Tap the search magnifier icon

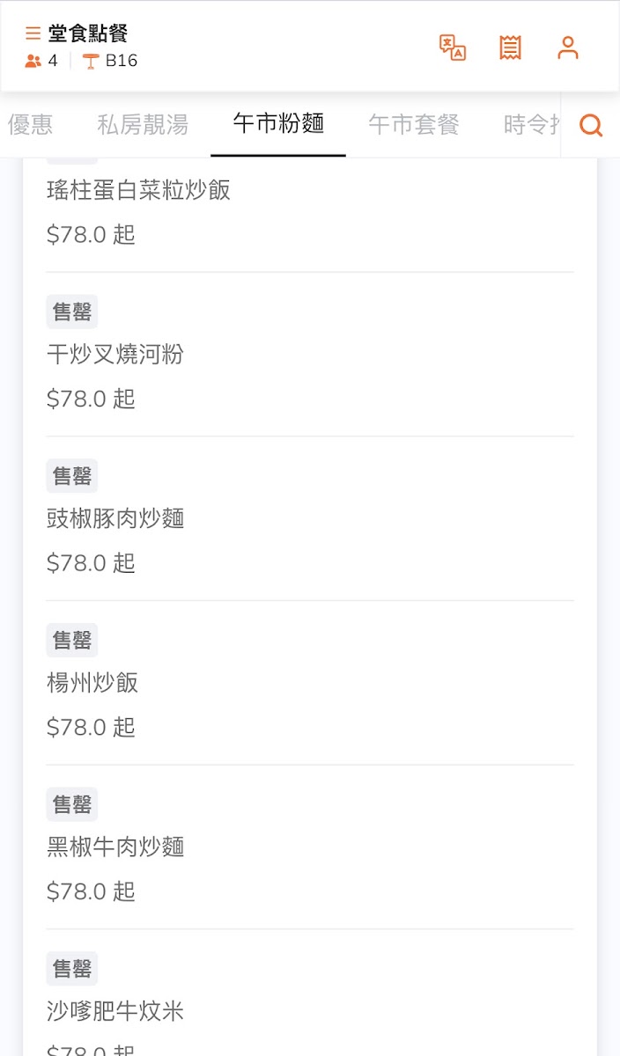[591, 126]
